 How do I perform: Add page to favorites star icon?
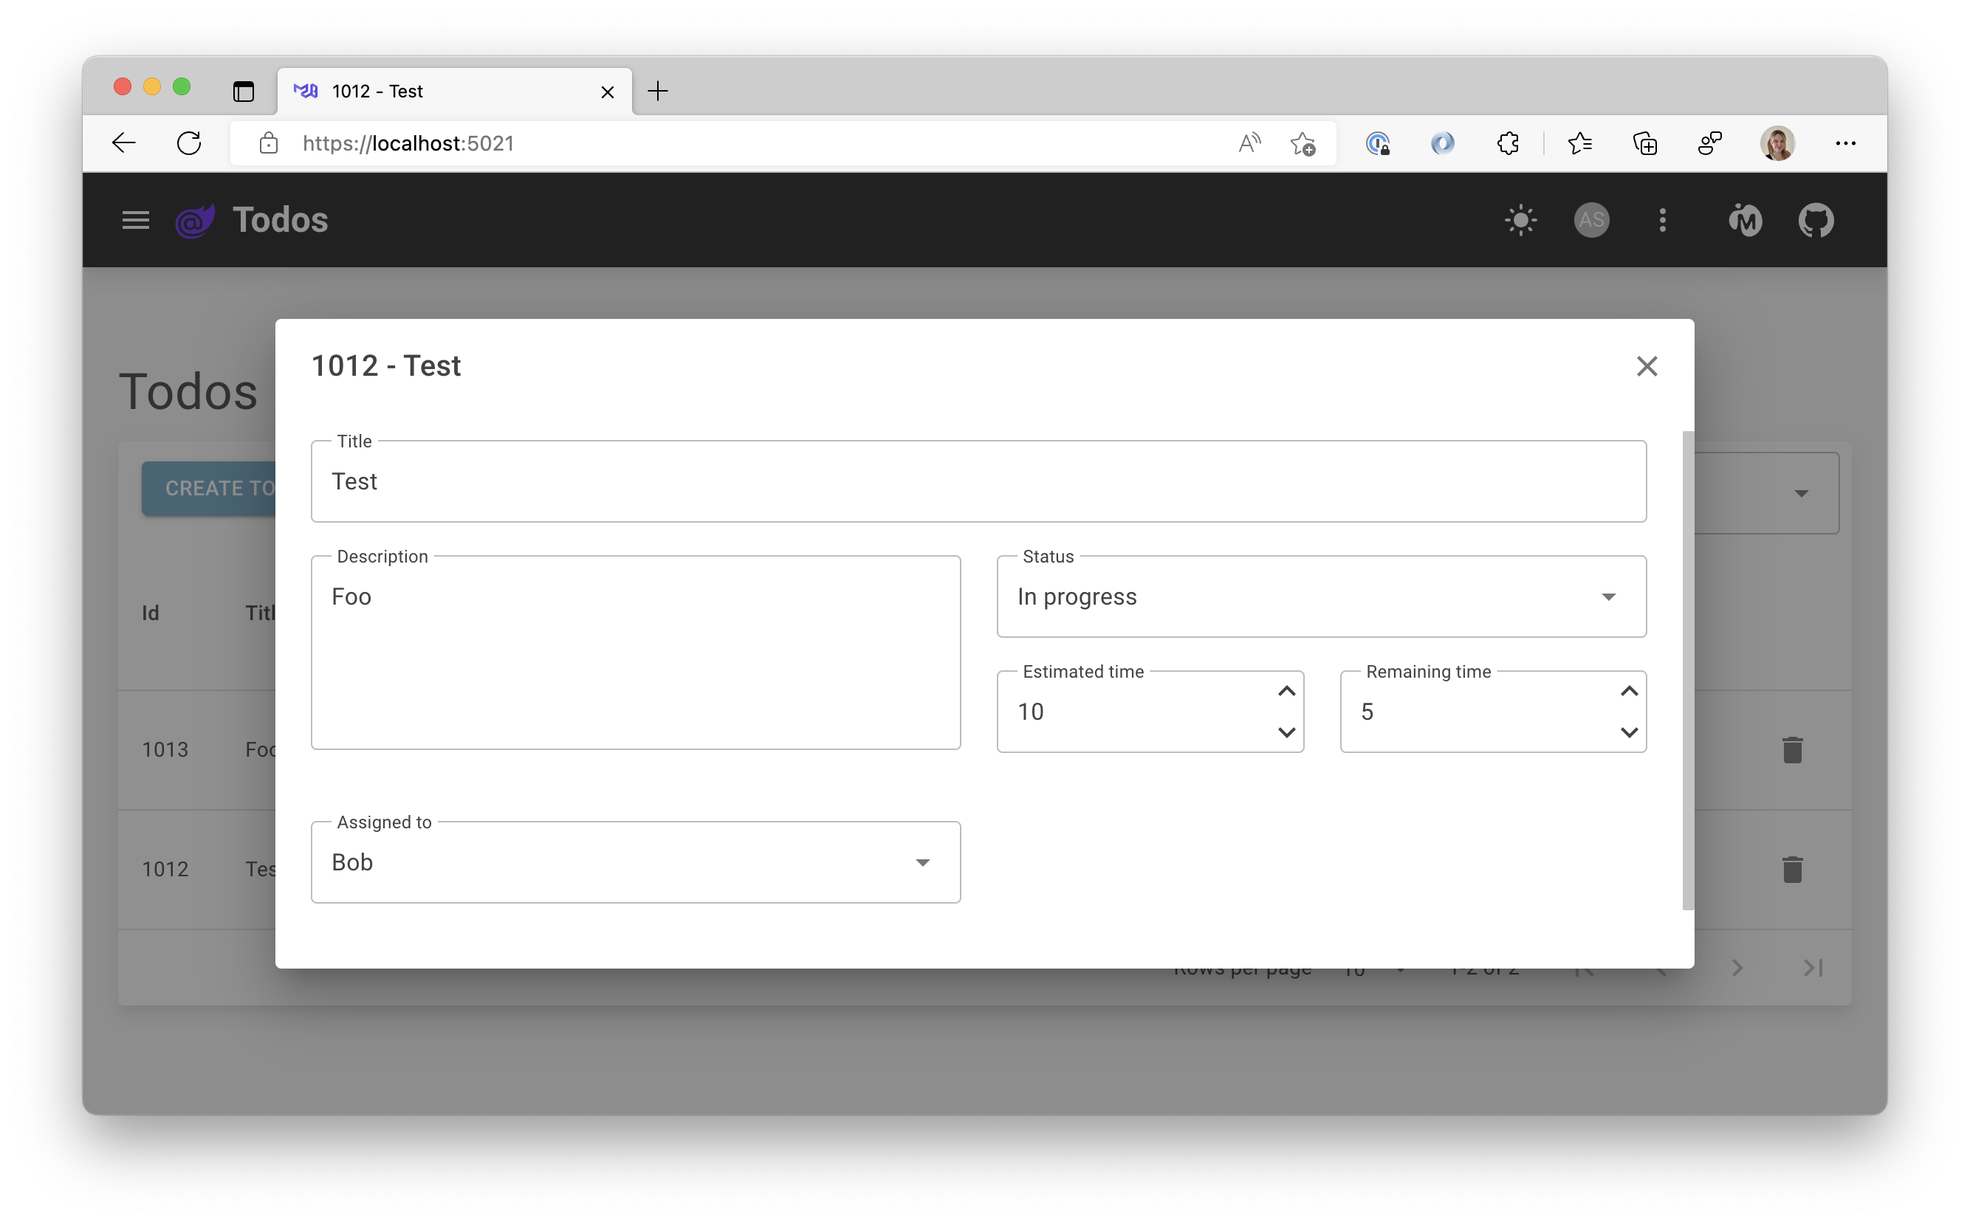(x=1302, y=144)
